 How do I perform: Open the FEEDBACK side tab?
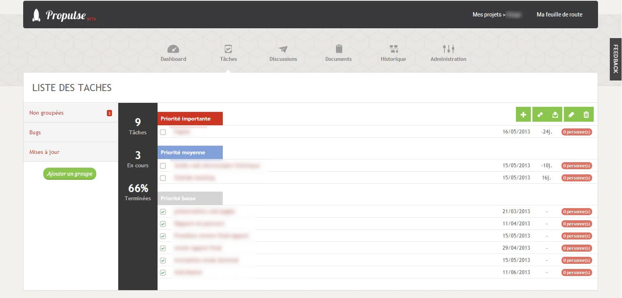[616, 59]
